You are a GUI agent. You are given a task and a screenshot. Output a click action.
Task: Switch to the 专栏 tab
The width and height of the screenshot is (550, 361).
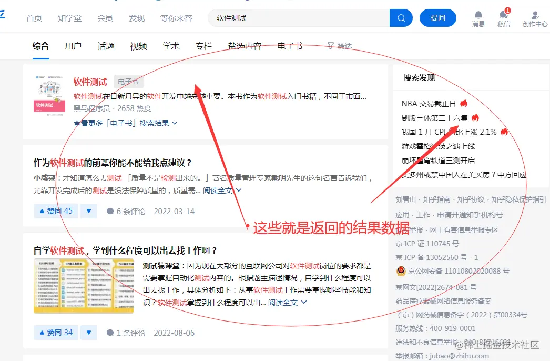(x=204, y=46)
